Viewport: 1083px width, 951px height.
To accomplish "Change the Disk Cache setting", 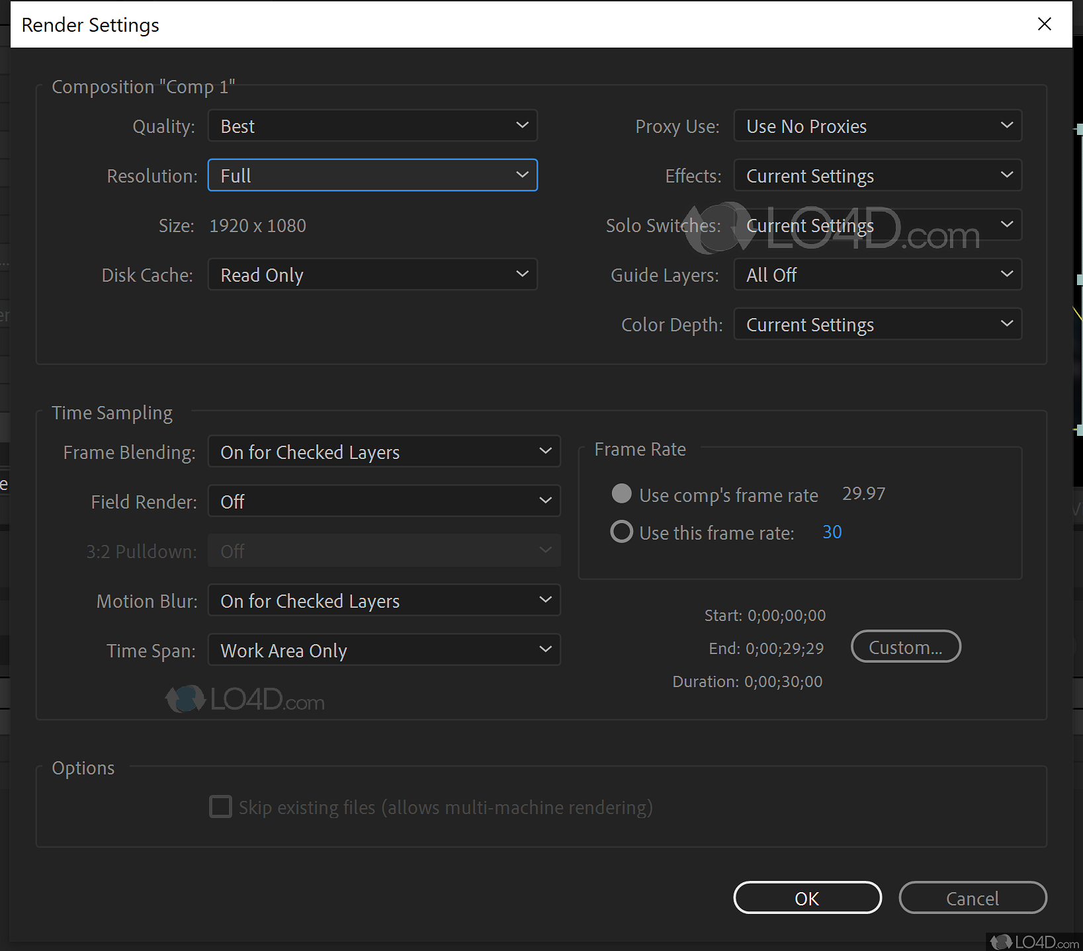I will [x=372, y=274].
